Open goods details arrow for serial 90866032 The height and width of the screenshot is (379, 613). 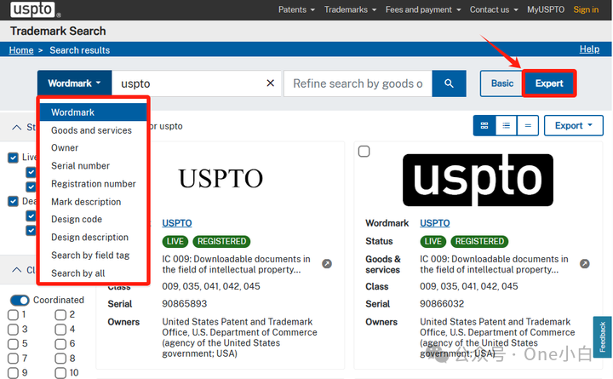pos(584,264)
